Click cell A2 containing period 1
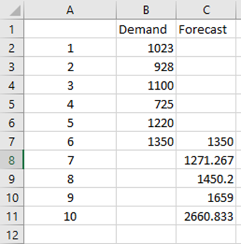 tap(70, 48)
